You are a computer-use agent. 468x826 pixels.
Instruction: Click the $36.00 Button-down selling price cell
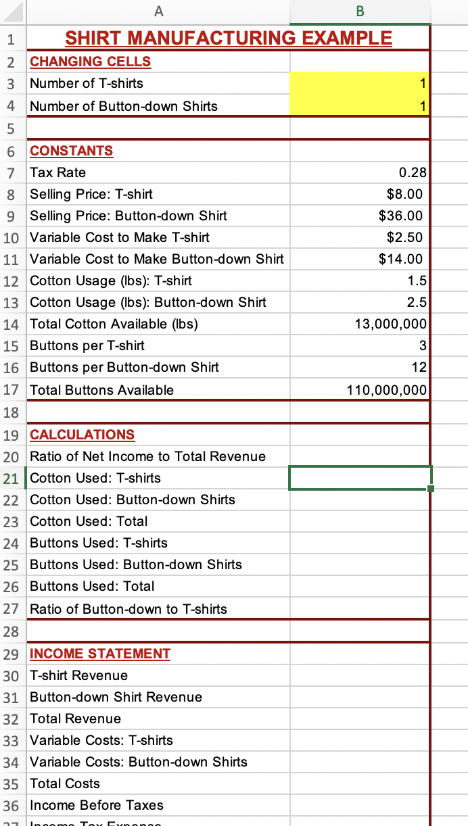(360, 216)
